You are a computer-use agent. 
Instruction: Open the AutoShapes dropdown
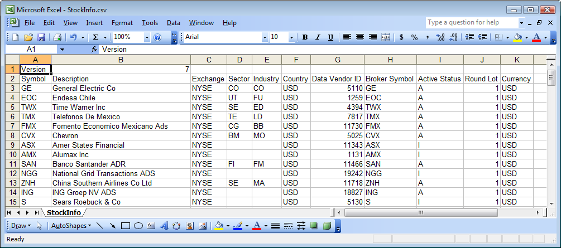(71, 226)
